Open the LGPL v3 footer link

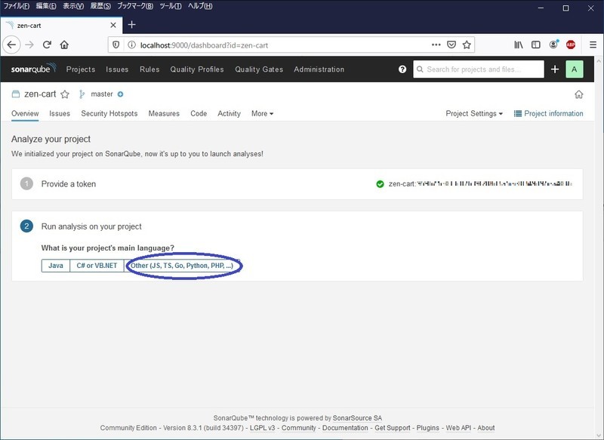262,428
